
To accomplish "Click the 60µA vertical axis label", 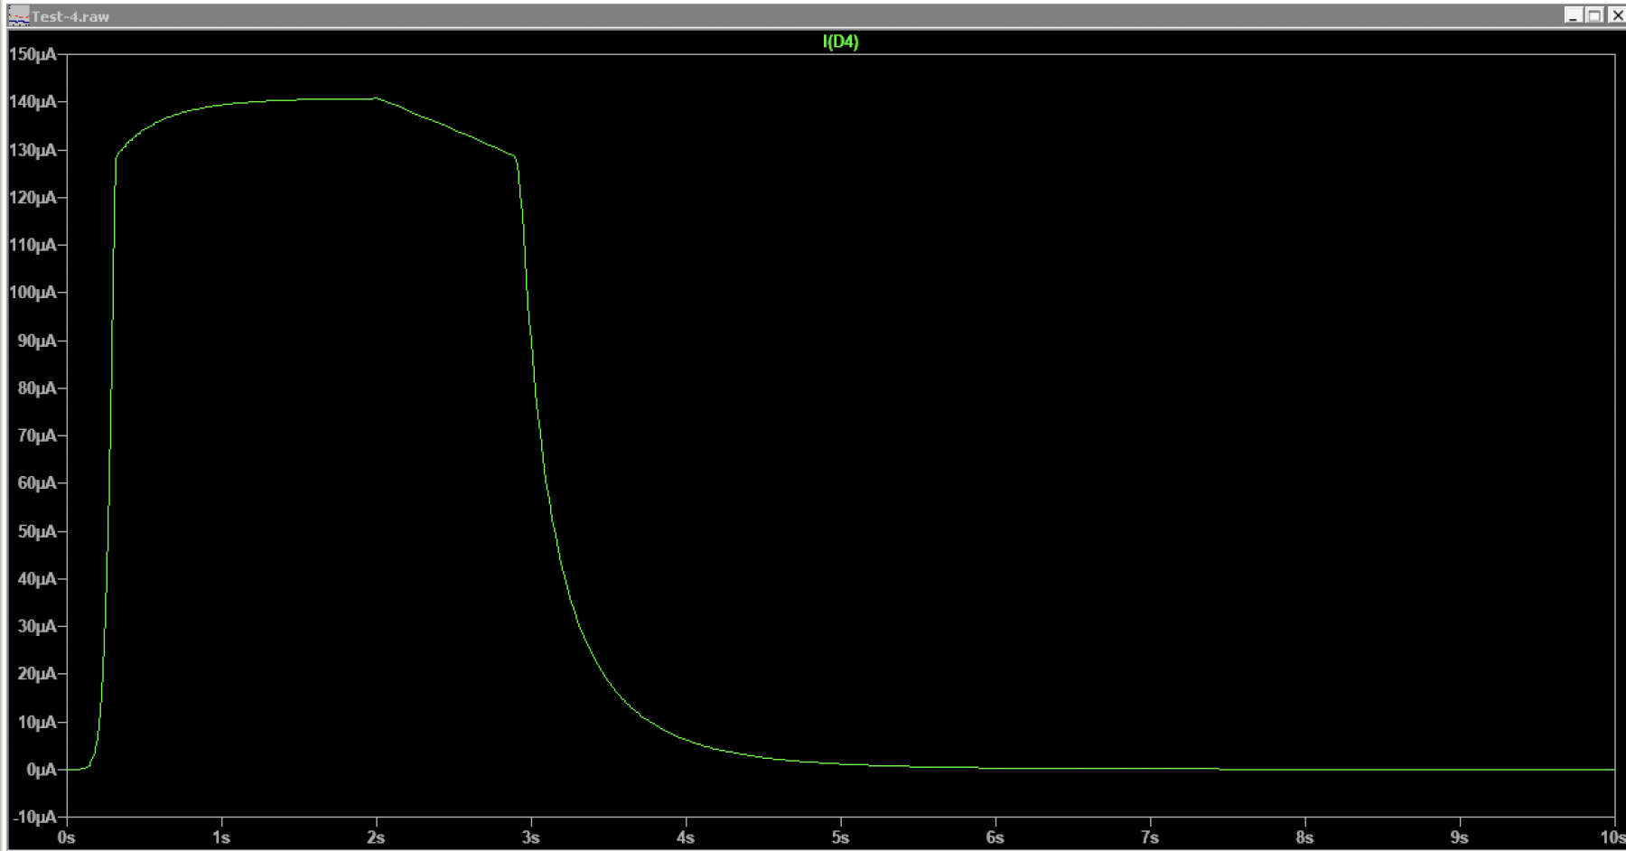I will tap(37, 483).
